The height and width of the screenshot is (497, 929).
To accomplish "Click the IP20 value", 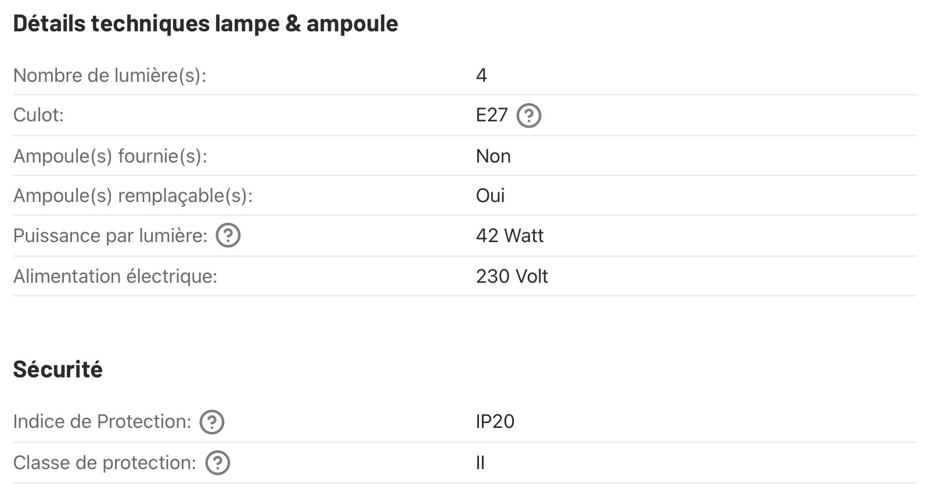I will [495, 422].
